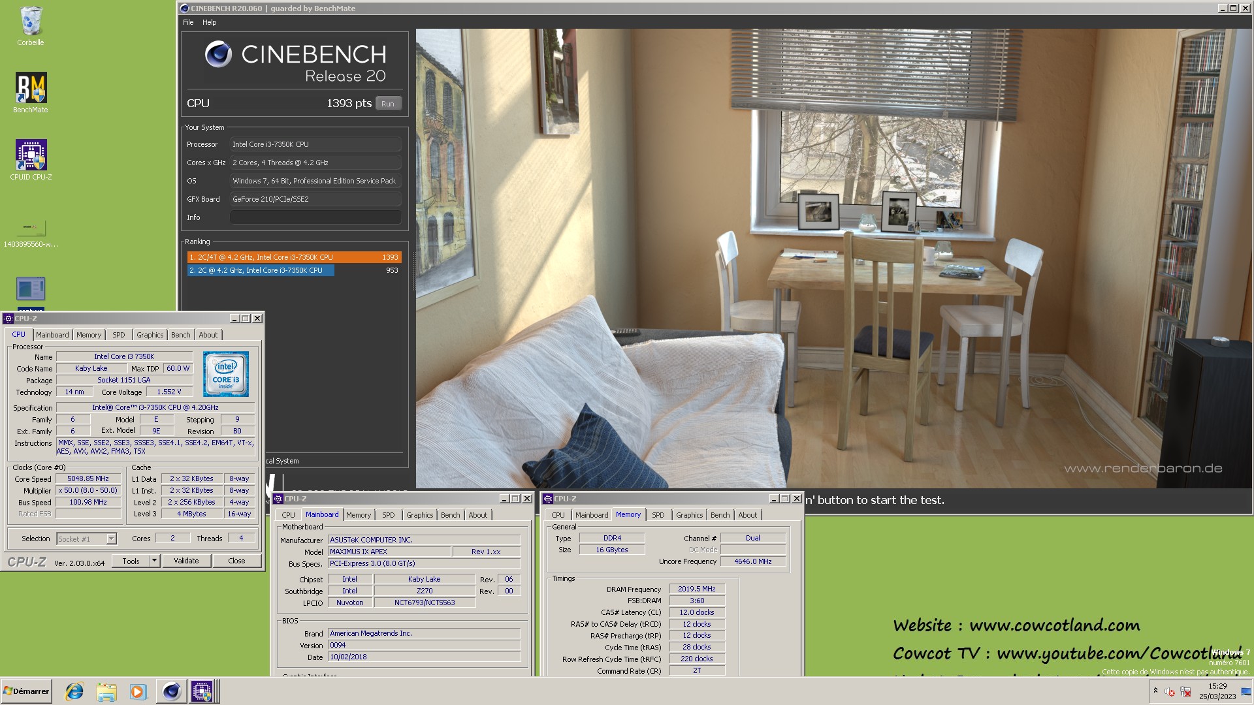
Task: Click the CPU-Z Mainboard window title icon
Action: pos(278,499)
